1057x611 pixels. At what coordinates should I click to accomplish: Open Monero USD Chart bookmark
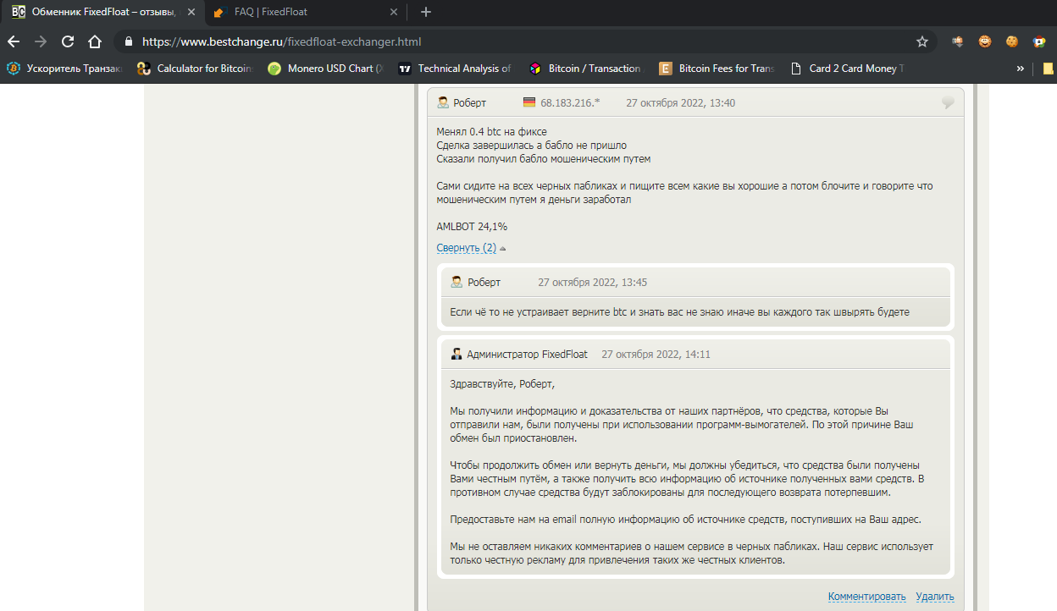[326, 69]
